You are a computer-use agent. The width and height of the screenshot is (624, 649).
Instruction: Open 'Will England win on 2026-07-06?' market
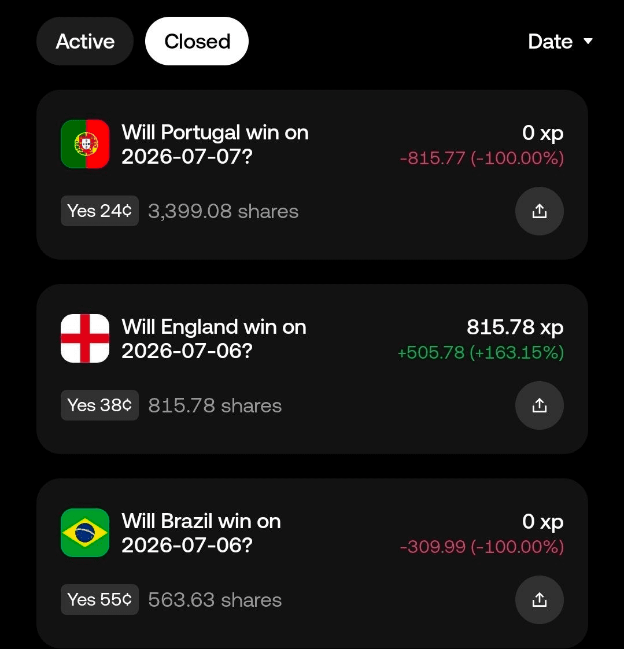214,338
